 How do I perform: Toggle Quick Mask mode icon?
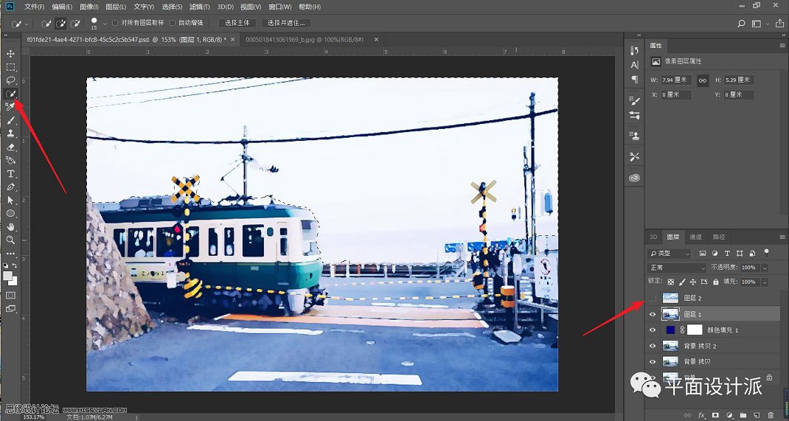pyautogui.click(x=10, y=295)
